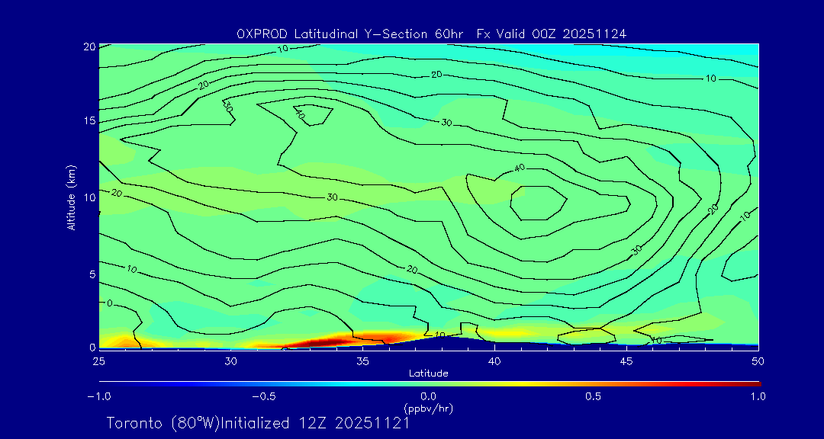Click the dark blue end of colorbar

click(x=103, y=383)
